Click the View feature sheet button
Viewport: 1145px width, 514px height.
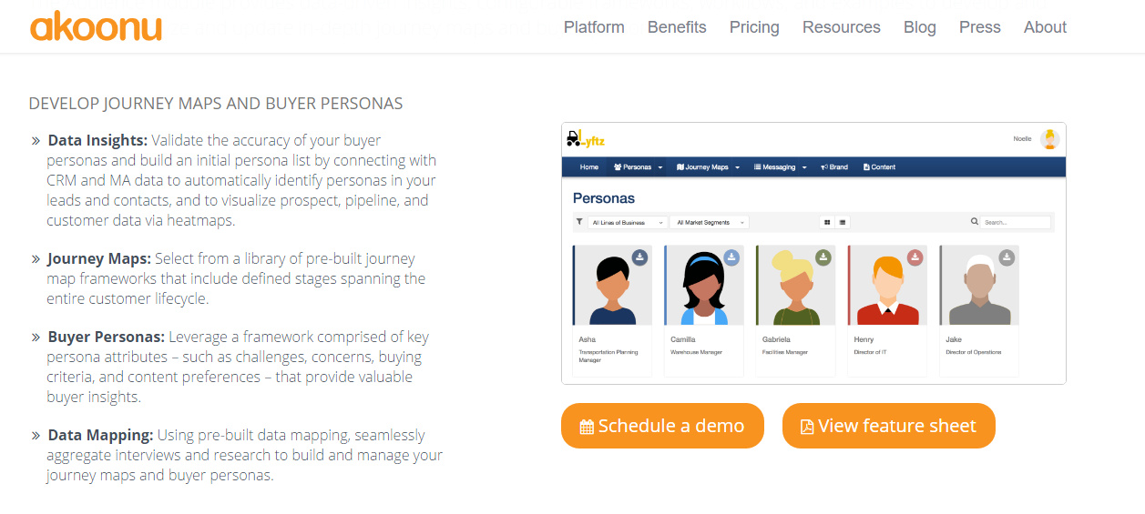pyautogui.click(x=889, y=426)
